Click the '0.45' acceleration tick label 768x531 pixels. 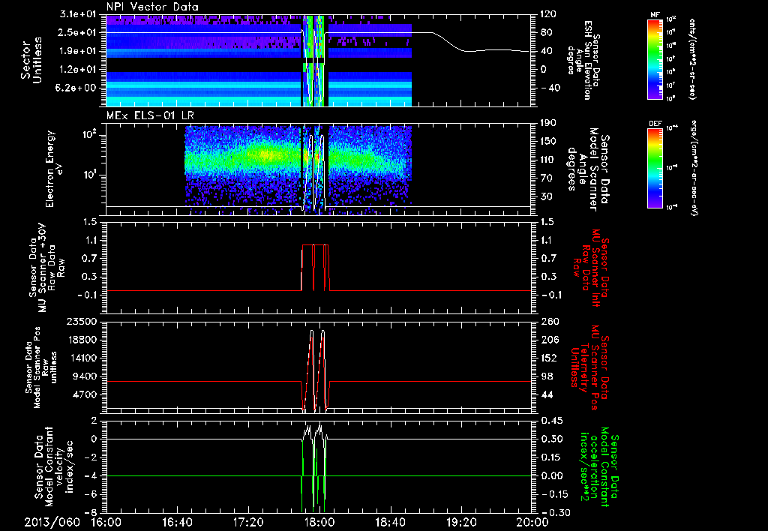[551, 420]
